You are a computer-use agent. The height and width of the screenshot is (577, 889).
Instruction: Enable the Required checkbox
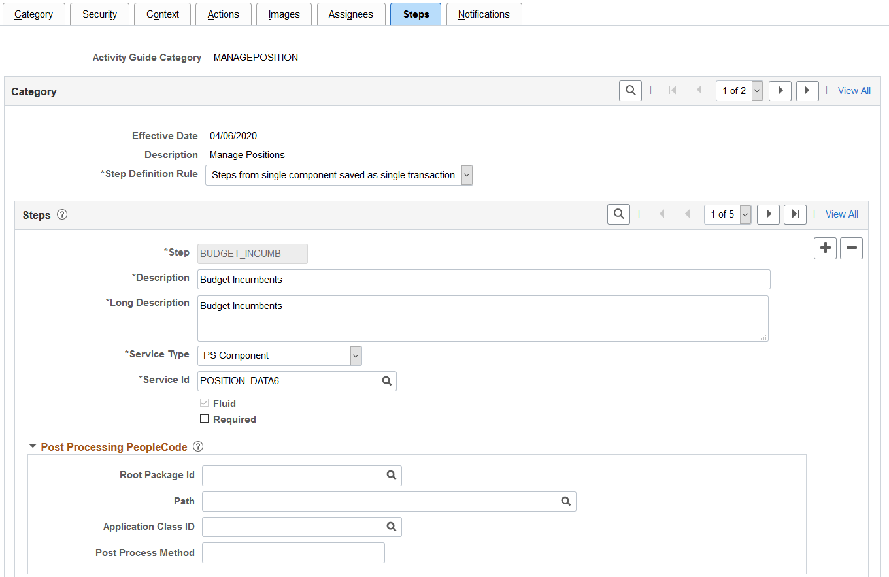coord(204,419)
